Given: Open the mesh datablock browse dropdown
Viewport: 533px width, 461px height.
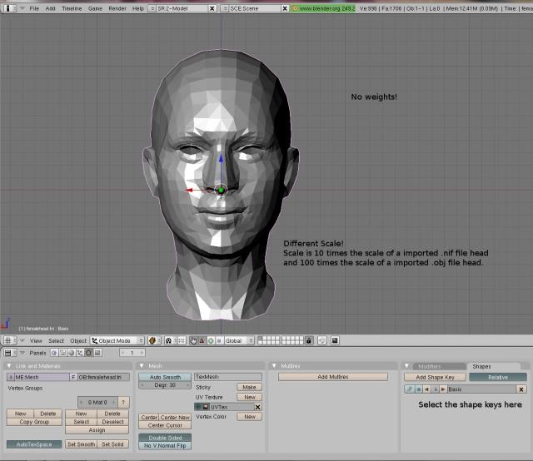Looking at the screenshot, I should pyautogui.click(x=11, y=377).
